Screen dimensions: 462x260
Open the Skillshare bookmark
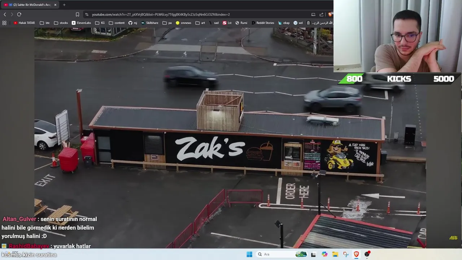(x=149, y=23)
